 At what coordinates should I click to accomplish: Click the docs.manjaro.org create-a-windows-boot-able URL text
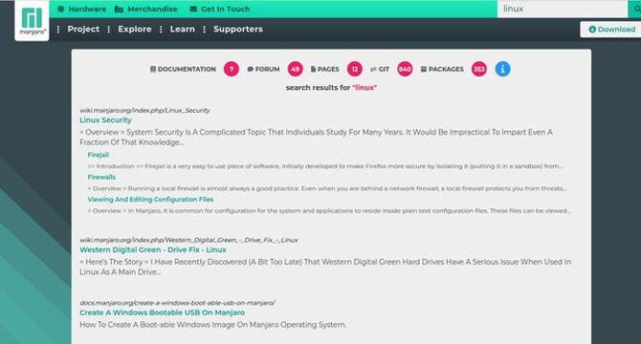click(x=177, y=303)
